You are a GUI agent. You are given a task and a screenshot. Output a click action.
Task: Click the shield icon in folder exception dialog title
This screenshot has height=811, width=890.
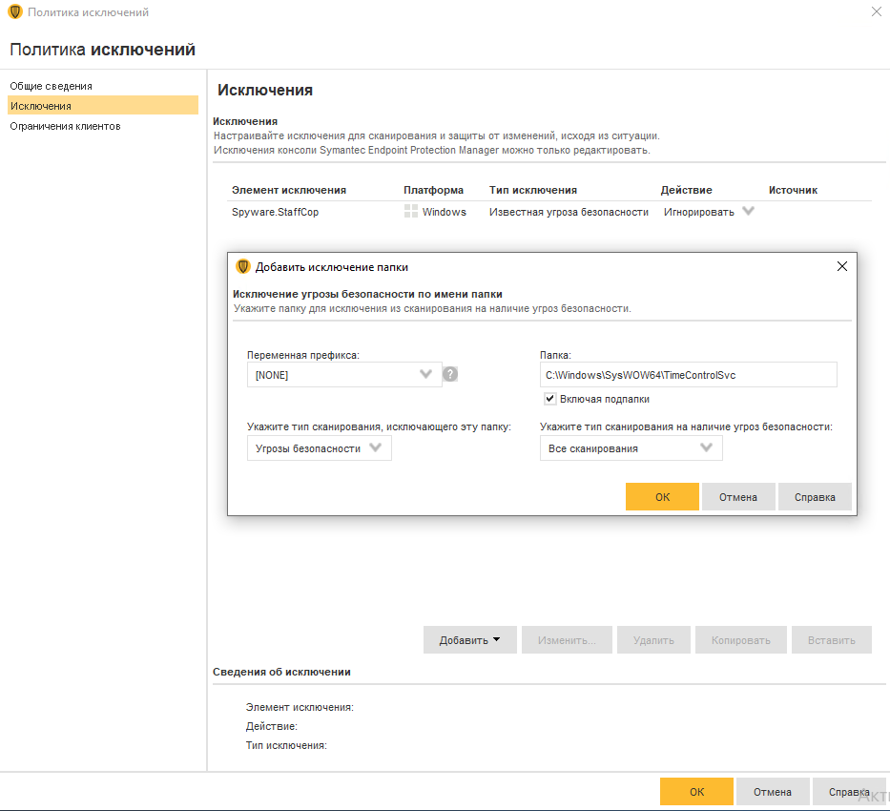[x=243, y=266]
